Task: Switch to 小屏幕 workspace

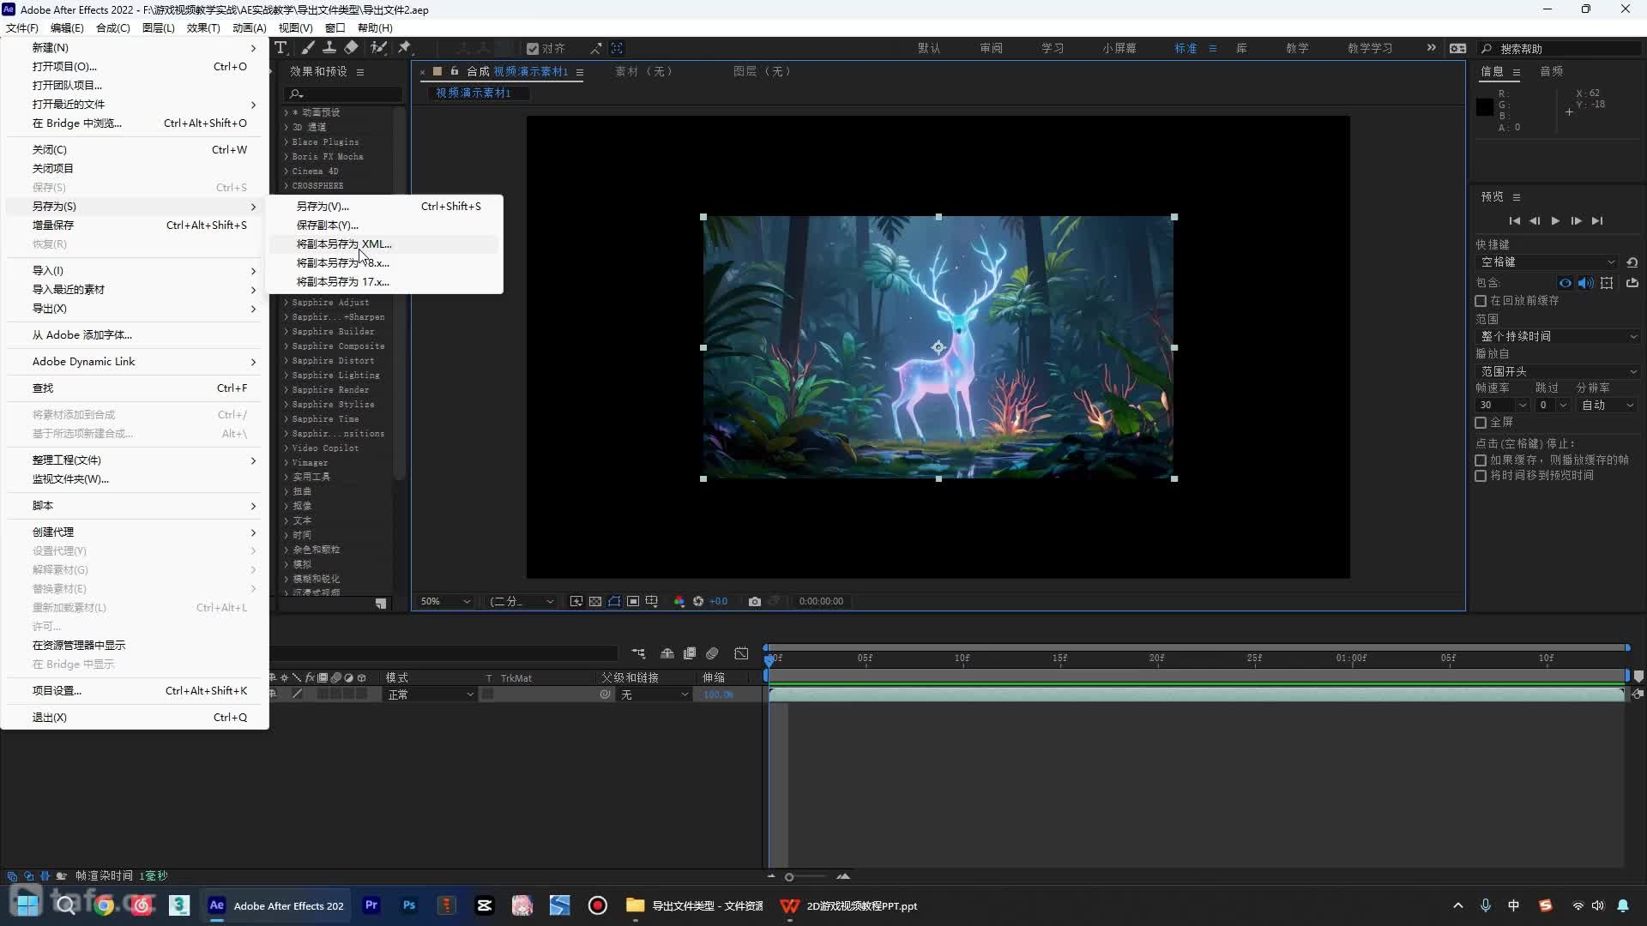Action: [1119, 49]
